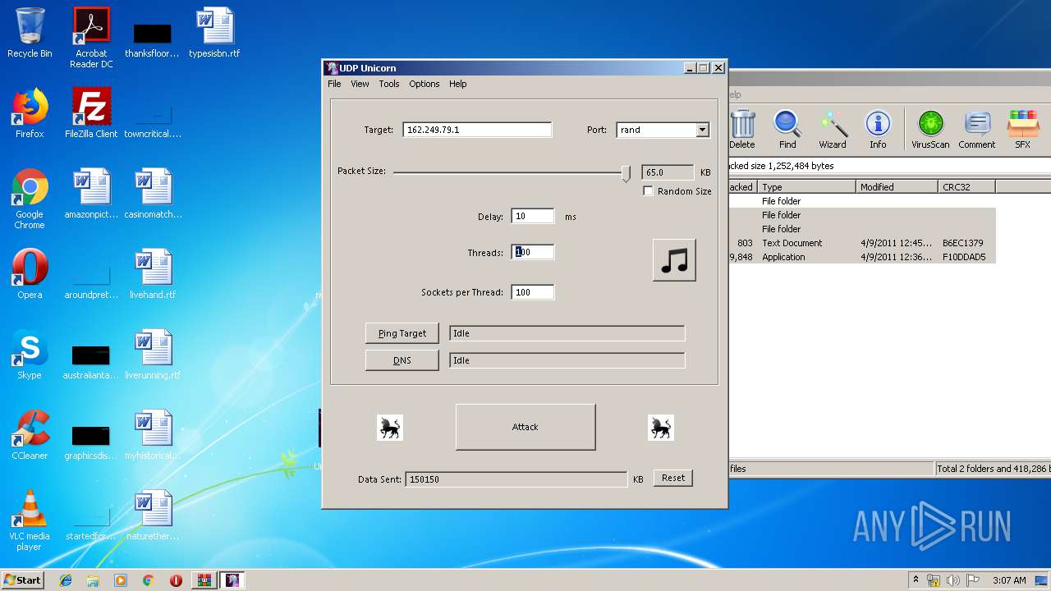Select the Text Document row in WinRAR
This screenshot has height=591, width=1051.
click(862, 243)
